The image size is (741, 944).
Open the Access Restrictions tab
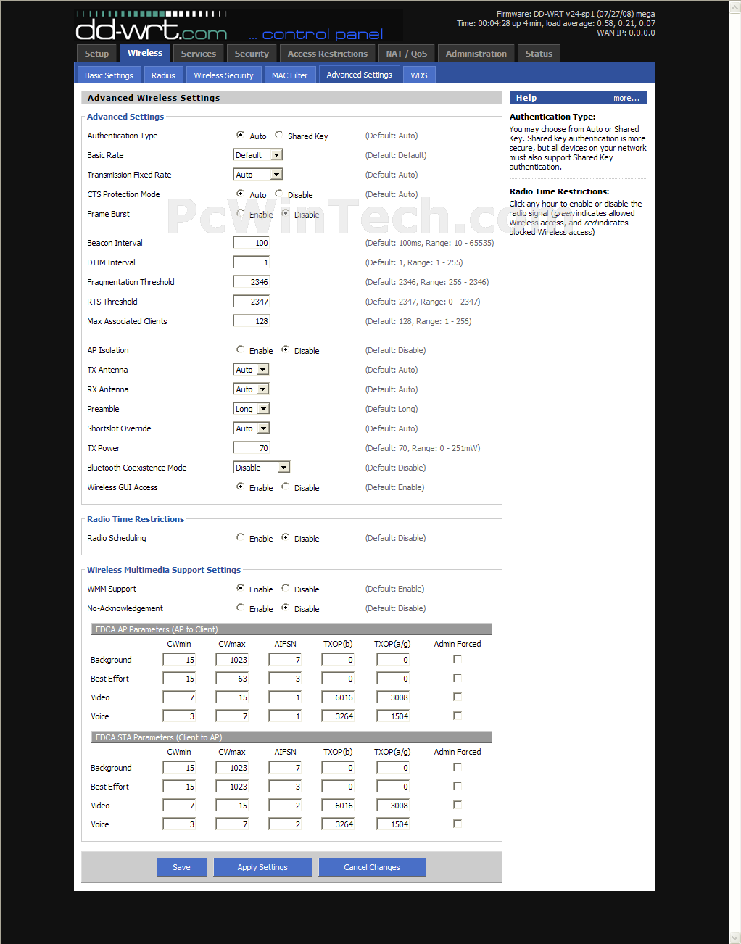(328, 54)
